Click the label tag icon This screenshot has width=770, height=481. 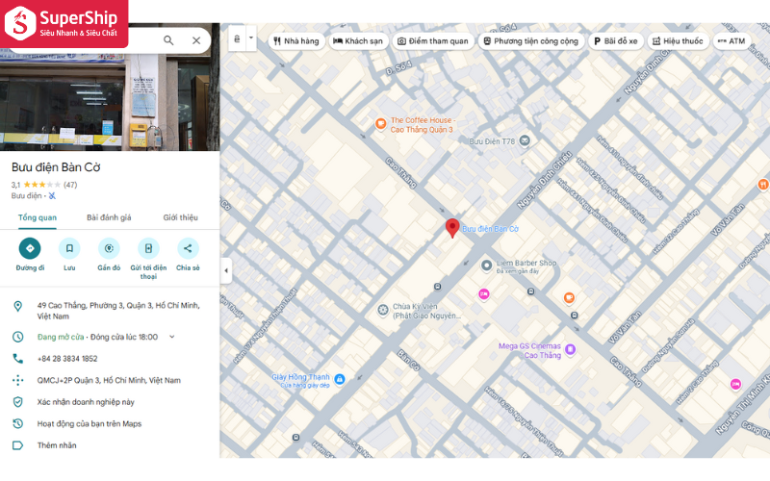click(17, 445)
